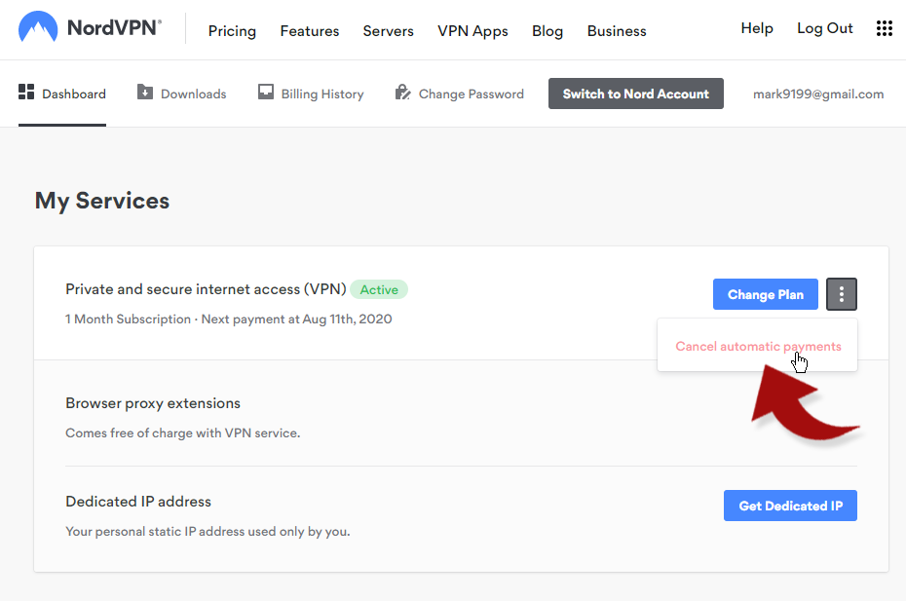Click the mark9199@gmail.com account email

click(x=818, y=94)
